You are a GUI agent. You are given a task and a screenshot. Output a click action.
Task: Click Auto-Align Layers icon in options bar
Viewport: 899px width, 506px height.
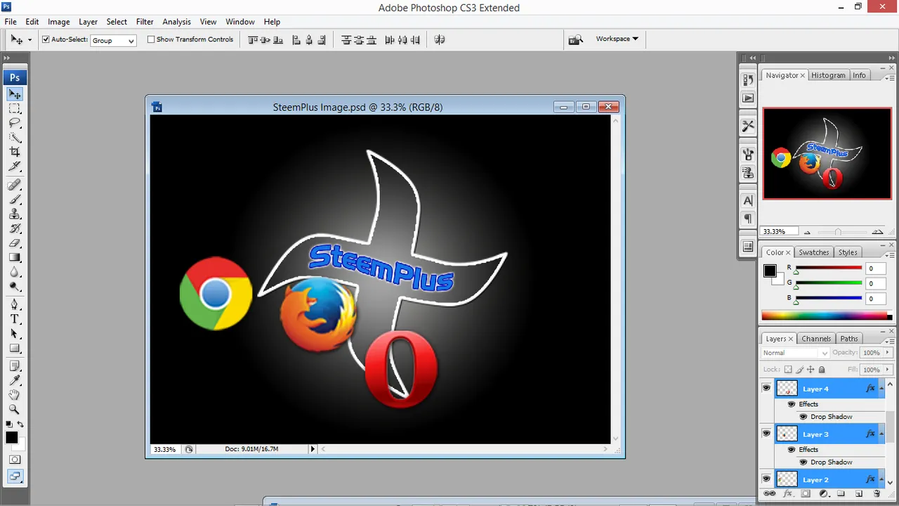tap(440, 40)
